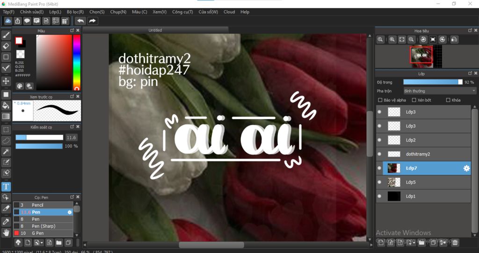The image size is (479, 253).
Task: Open the Cloud menu
Action: (229, 12)
